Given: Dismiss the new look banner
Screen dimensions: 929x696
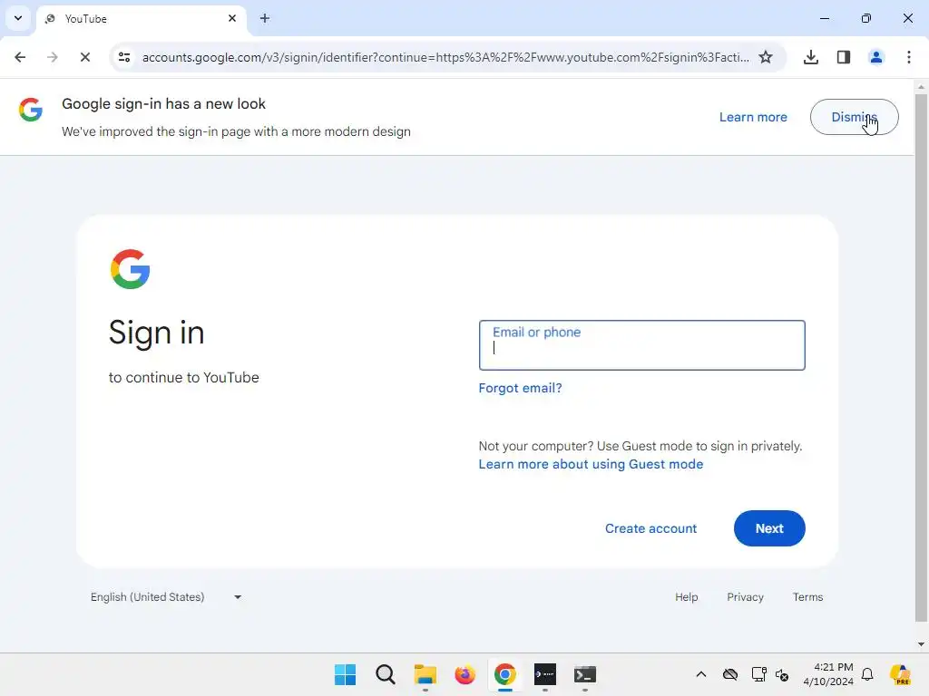Looking at the screenshot, I should click(x=854, y=117).
